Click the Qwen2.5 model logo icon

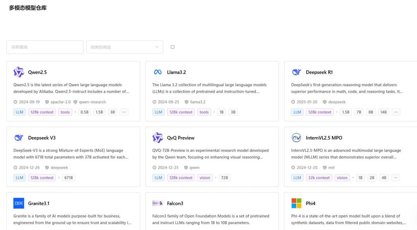tap(19, 72)
